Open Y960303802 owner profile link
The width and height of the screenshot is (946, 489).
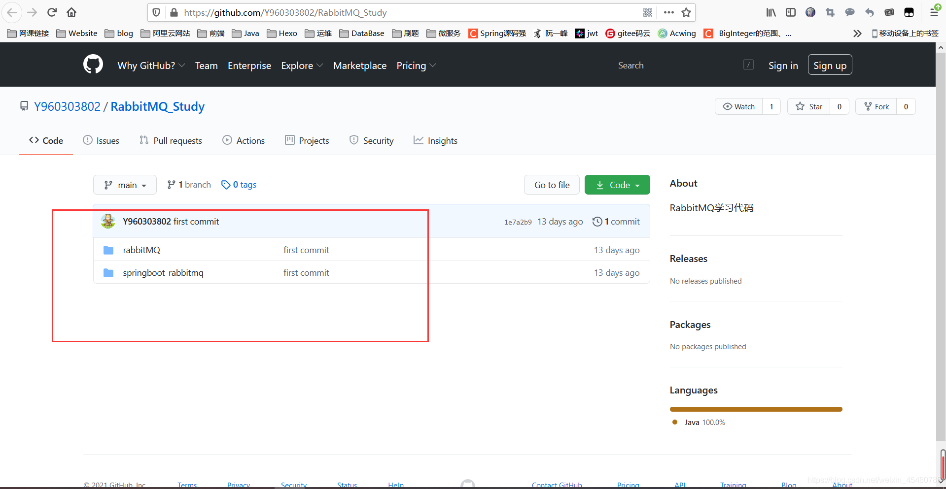[67, 106]
